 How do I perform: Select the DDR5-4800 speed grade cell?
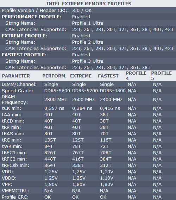point(113,91)
